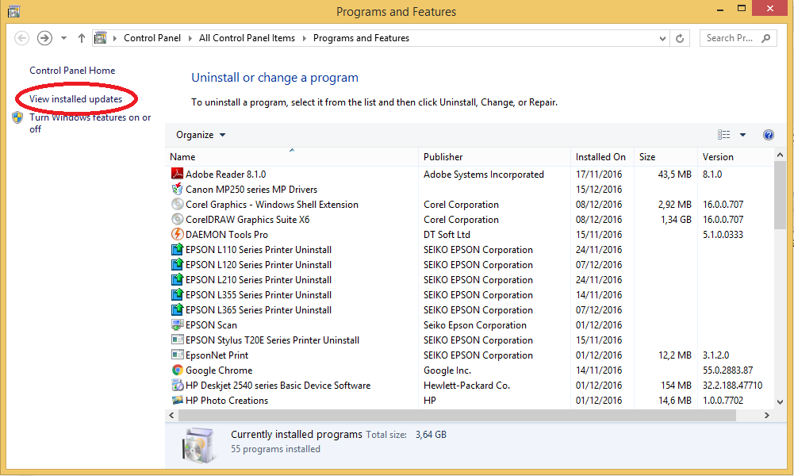This screenshot has height=476, width=794.
Task: Expand the arrow after All Control Panel Items
Action: coord(305,38)
